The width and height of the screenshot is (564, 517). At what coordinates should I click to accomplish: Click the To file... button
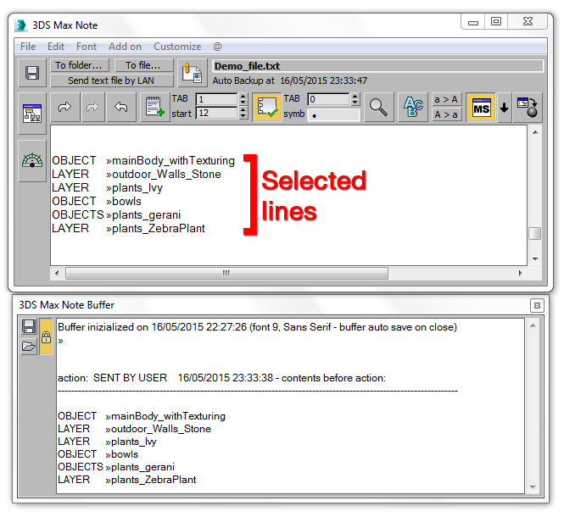(x=142, y=65)
